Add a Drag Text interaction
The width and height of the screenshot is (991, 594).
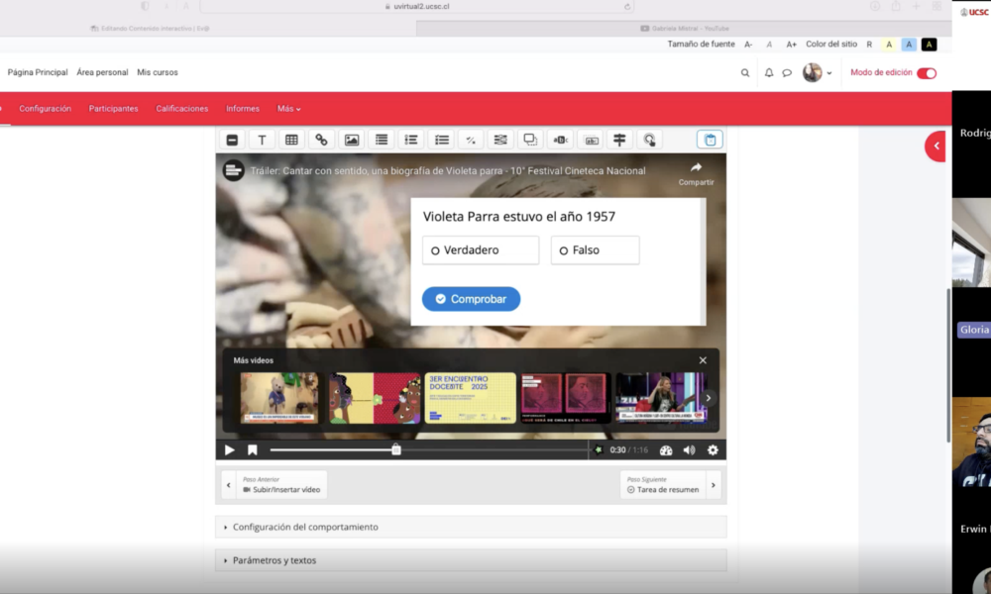591,140
